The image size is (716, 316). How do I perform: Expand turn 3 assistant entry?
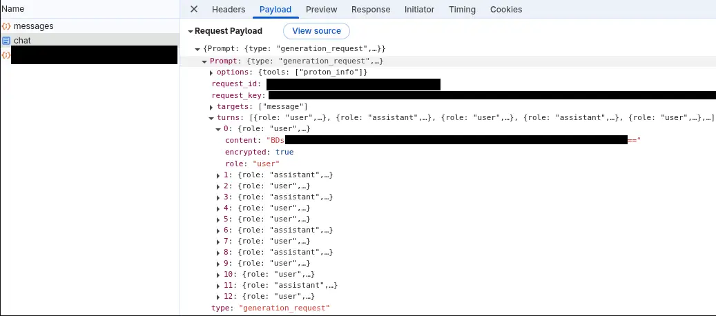point(218,197)
